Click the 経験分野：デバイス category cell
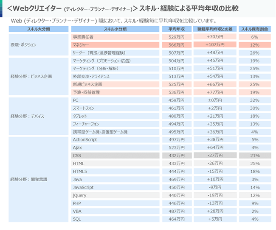Viewport: 276px width, 230px height. [39, 116]
